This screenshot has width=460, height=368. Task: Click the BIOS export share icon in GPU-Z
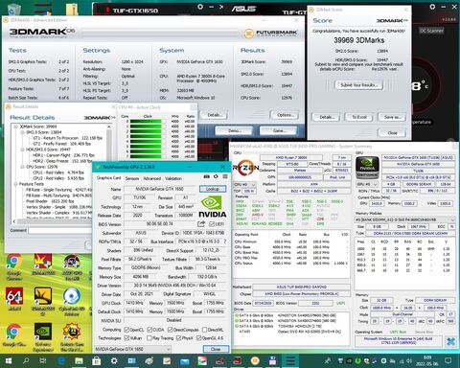coord(201,224)
